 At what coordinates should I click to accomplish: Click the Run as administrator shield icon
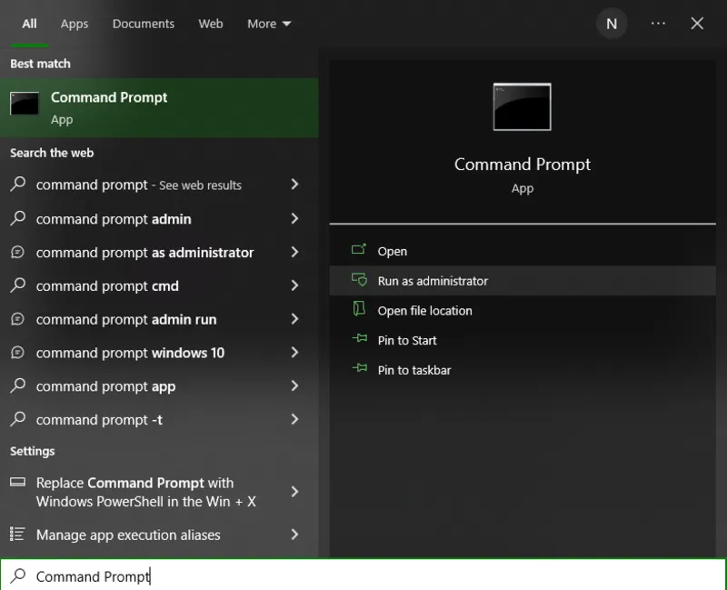point(359,279)
